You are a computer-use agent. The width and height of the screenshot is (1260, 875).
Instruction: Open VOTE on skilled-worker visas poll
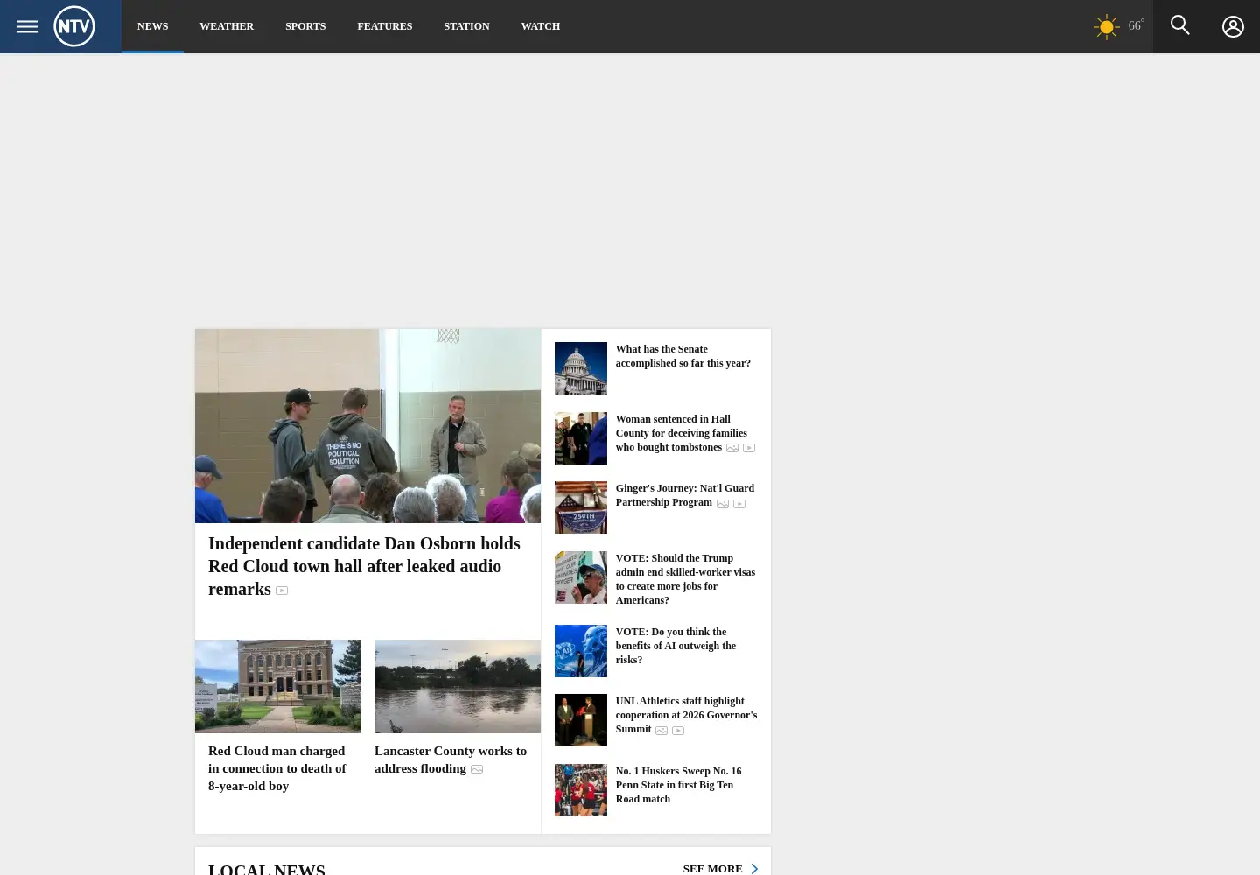(685, 579)
